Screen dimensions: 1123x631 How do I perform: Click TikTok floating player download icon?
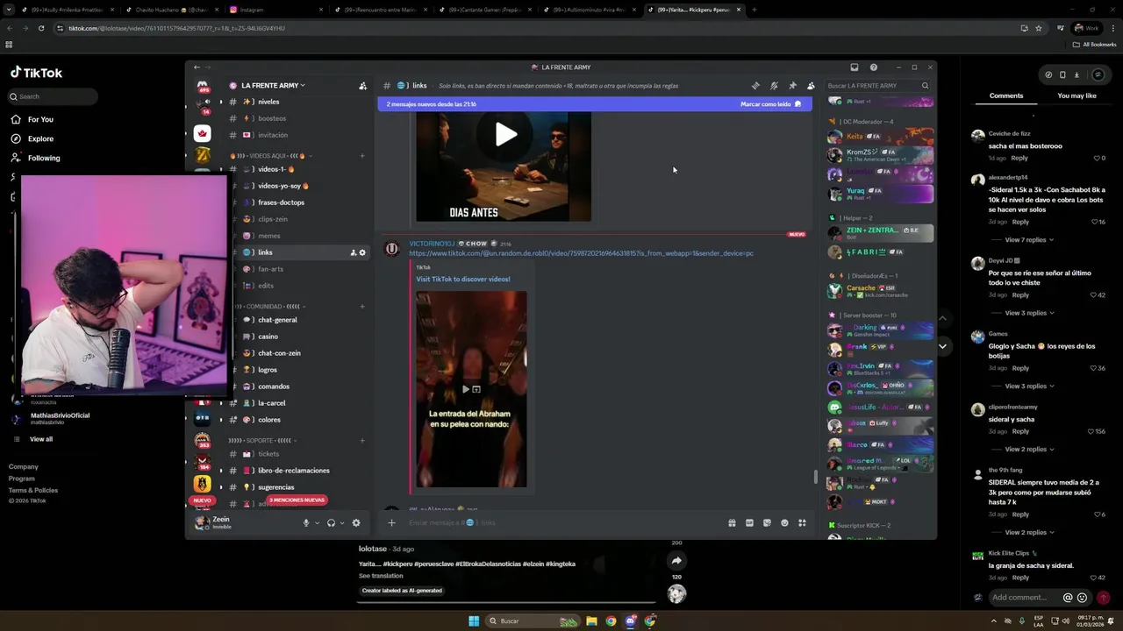point(1077,74)
